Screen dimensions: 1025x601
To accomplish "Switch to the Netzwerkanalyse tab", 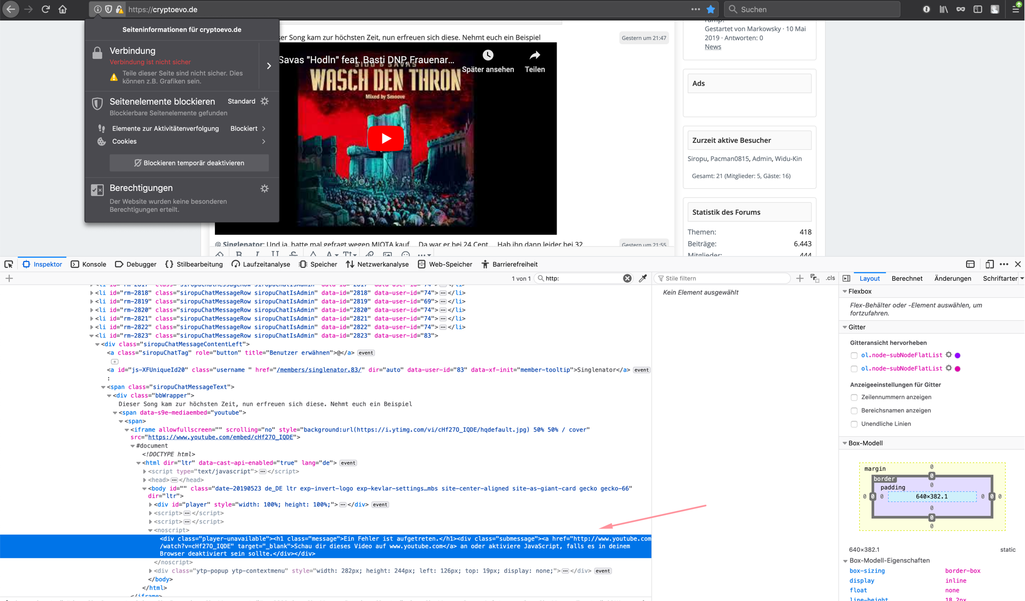I will (377, 264).
